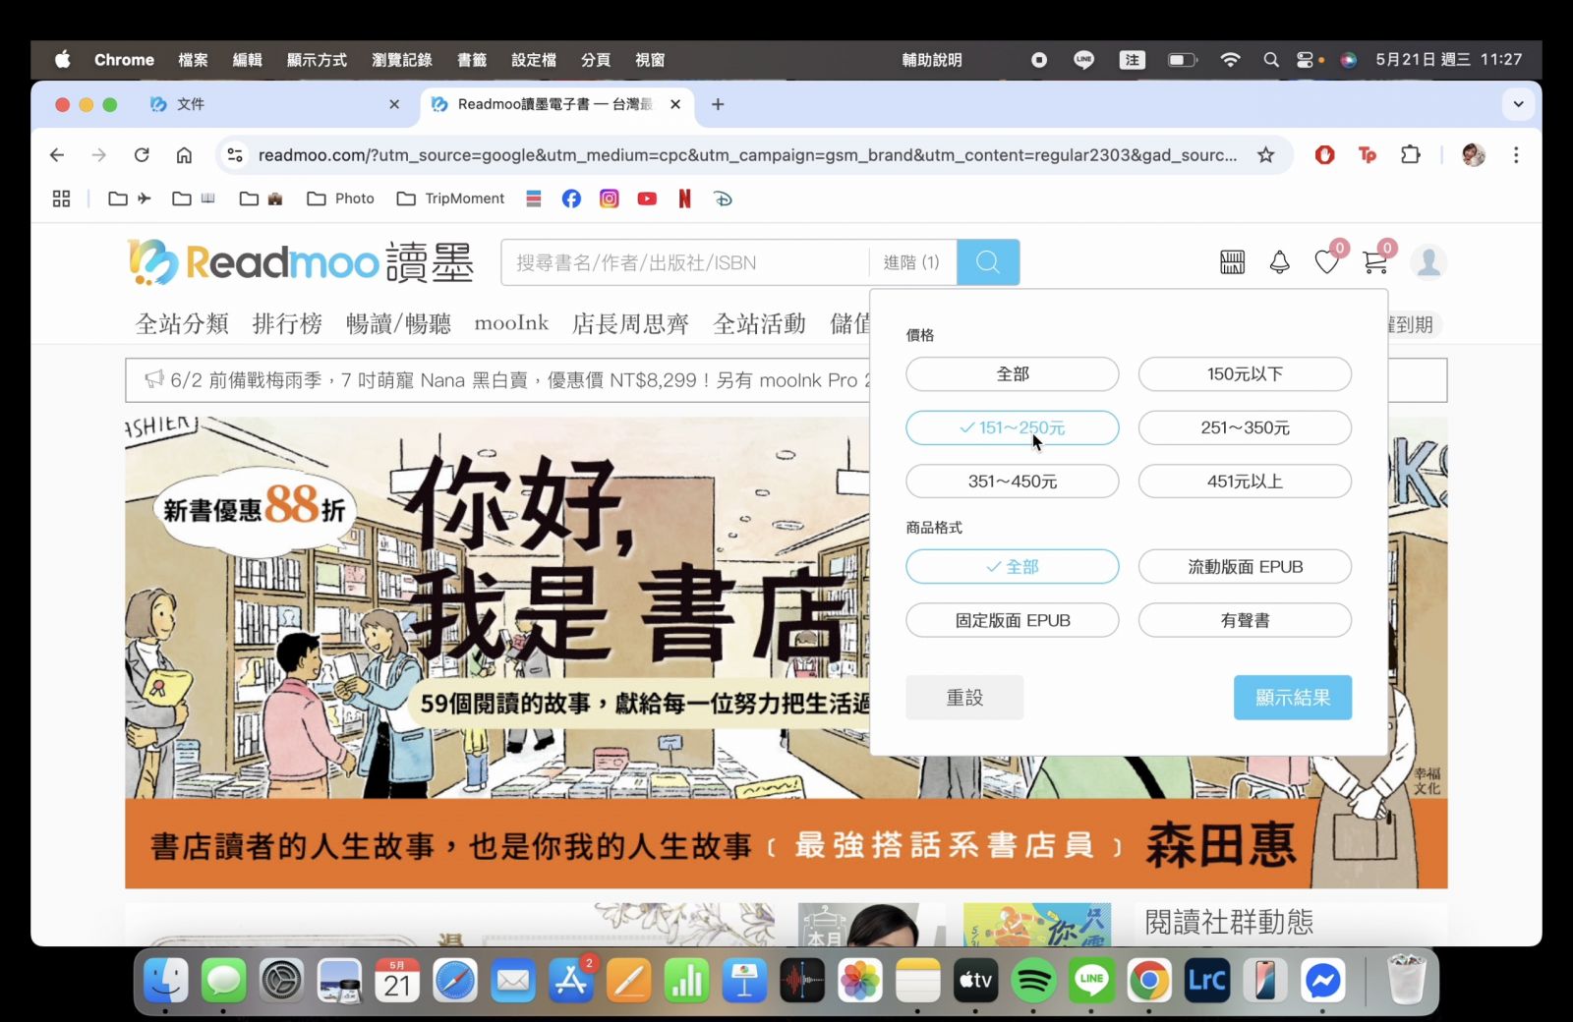
Task: Open the LINE app in the Dock
Action: pyautogui.click(x=1091, y=981)
